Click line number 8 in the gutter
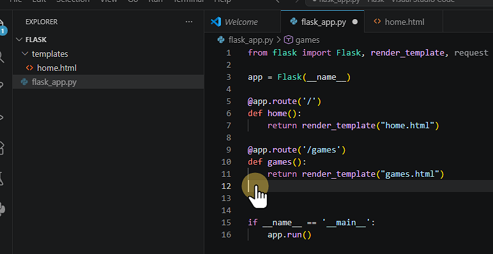Viewport: 493px width, 254px height. [228, 138]
